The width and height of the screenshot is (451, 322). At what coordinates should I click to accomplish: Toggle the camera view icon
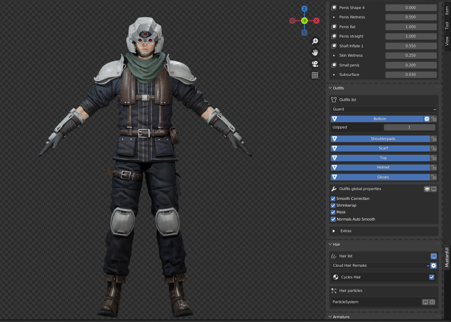[315, 64]
